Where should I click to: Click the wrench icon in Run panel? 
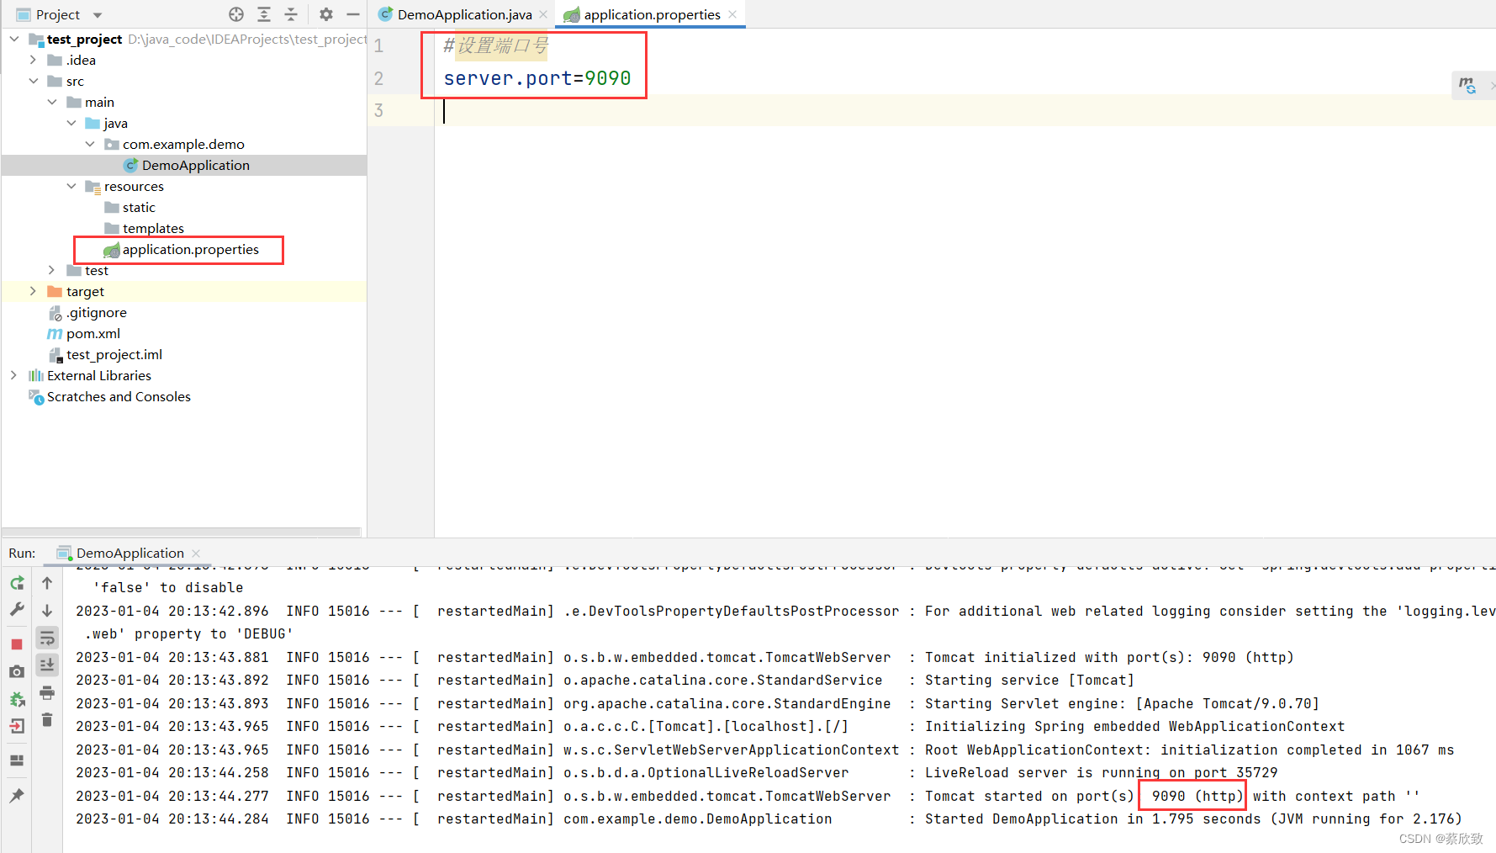pos(17,609)
